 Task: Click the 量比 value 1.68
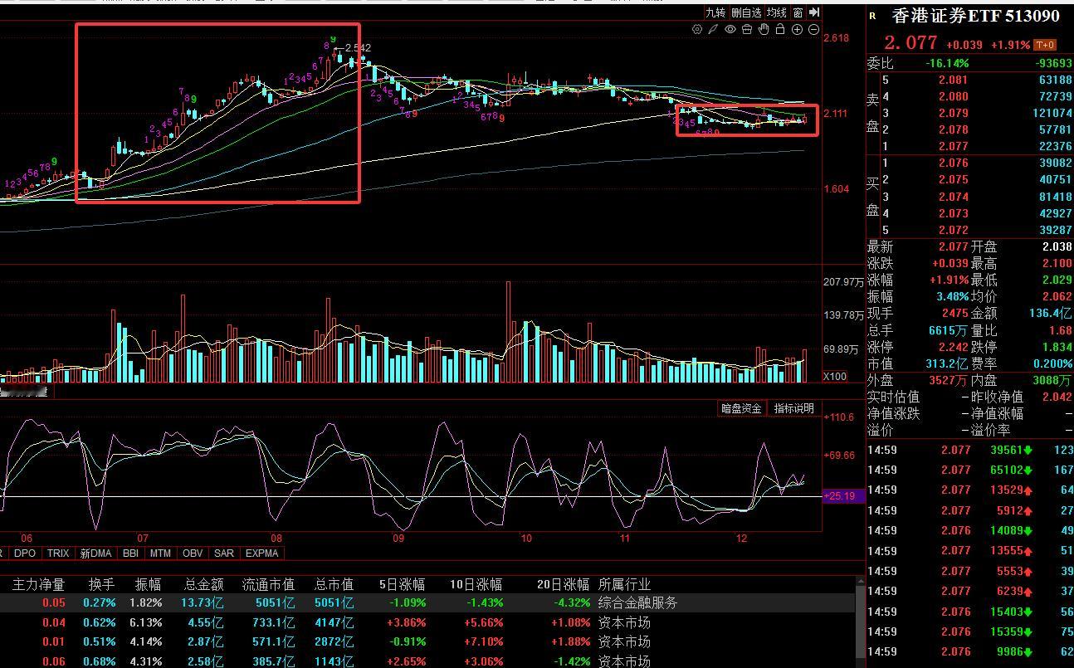click(x=1061, y=330)
